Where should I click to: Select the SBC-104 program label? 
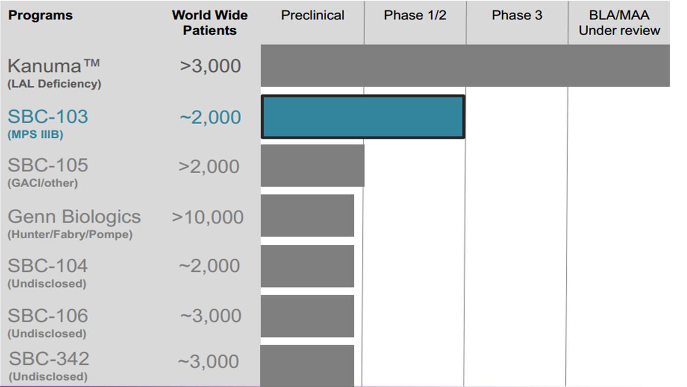pos(48,265)
